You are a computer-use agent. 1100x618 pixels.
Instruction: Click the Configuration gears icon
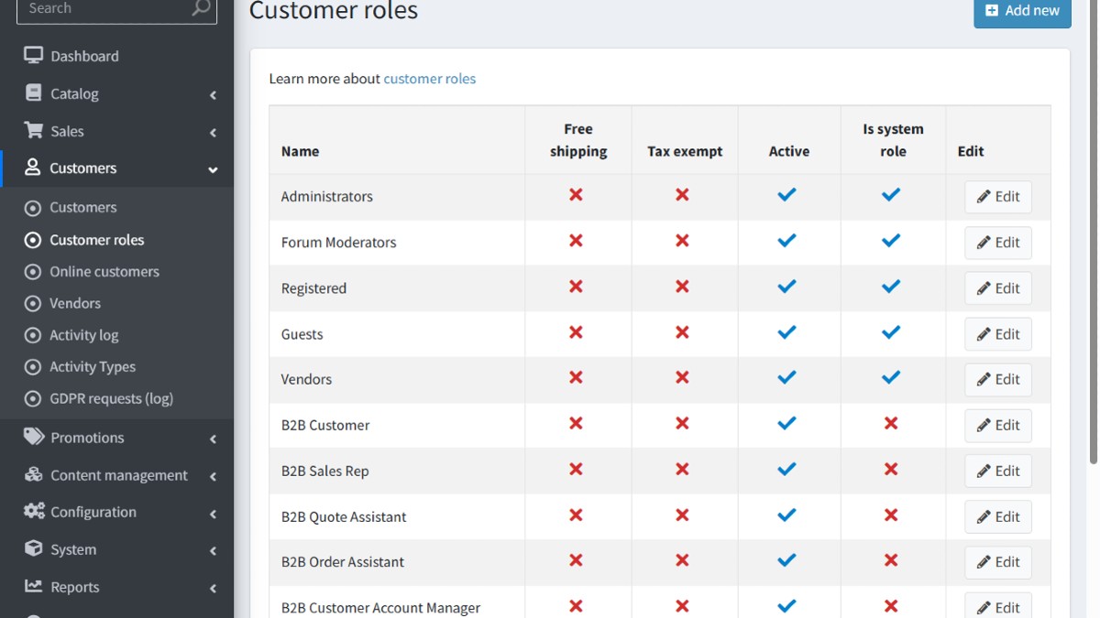pos(34,511)
